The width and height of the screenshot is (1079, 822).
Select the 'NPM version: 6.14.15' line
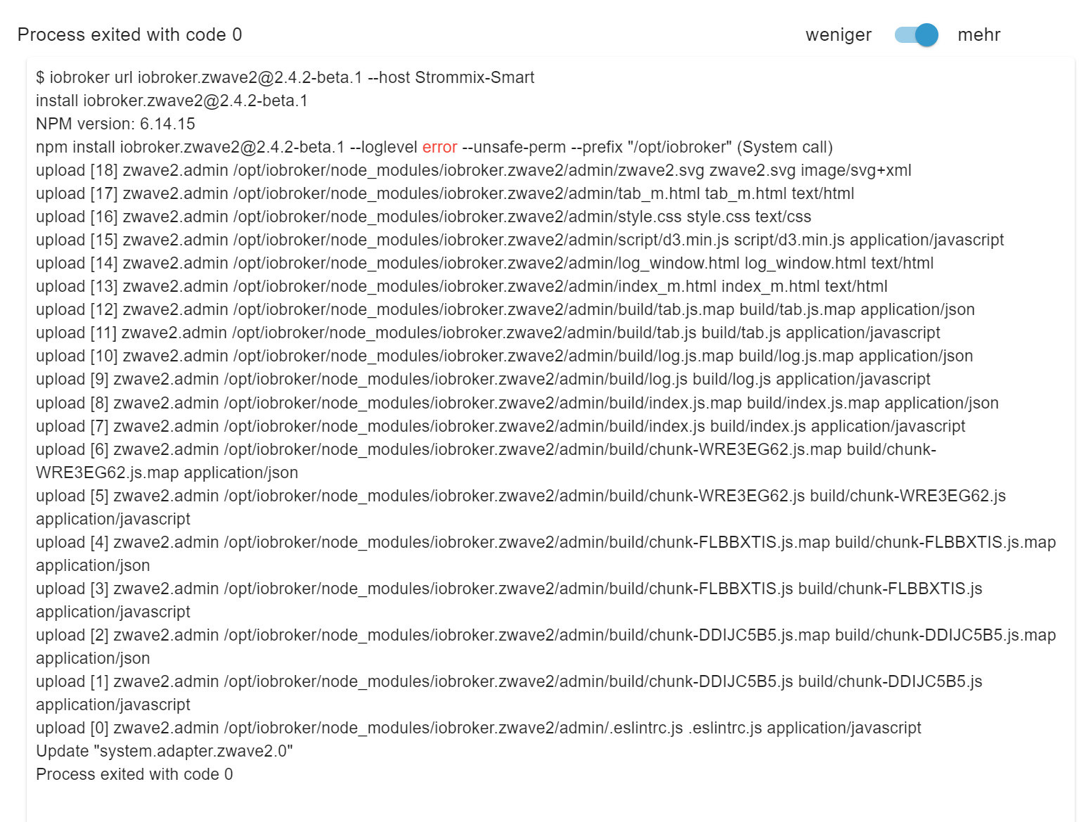tap(115, 124)
